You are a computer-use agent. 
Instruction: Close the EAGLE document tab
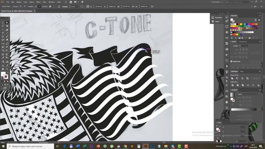pos(35,11)
